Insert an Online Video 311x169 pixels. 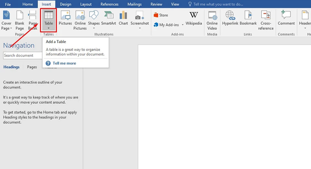tap(212, 20)
